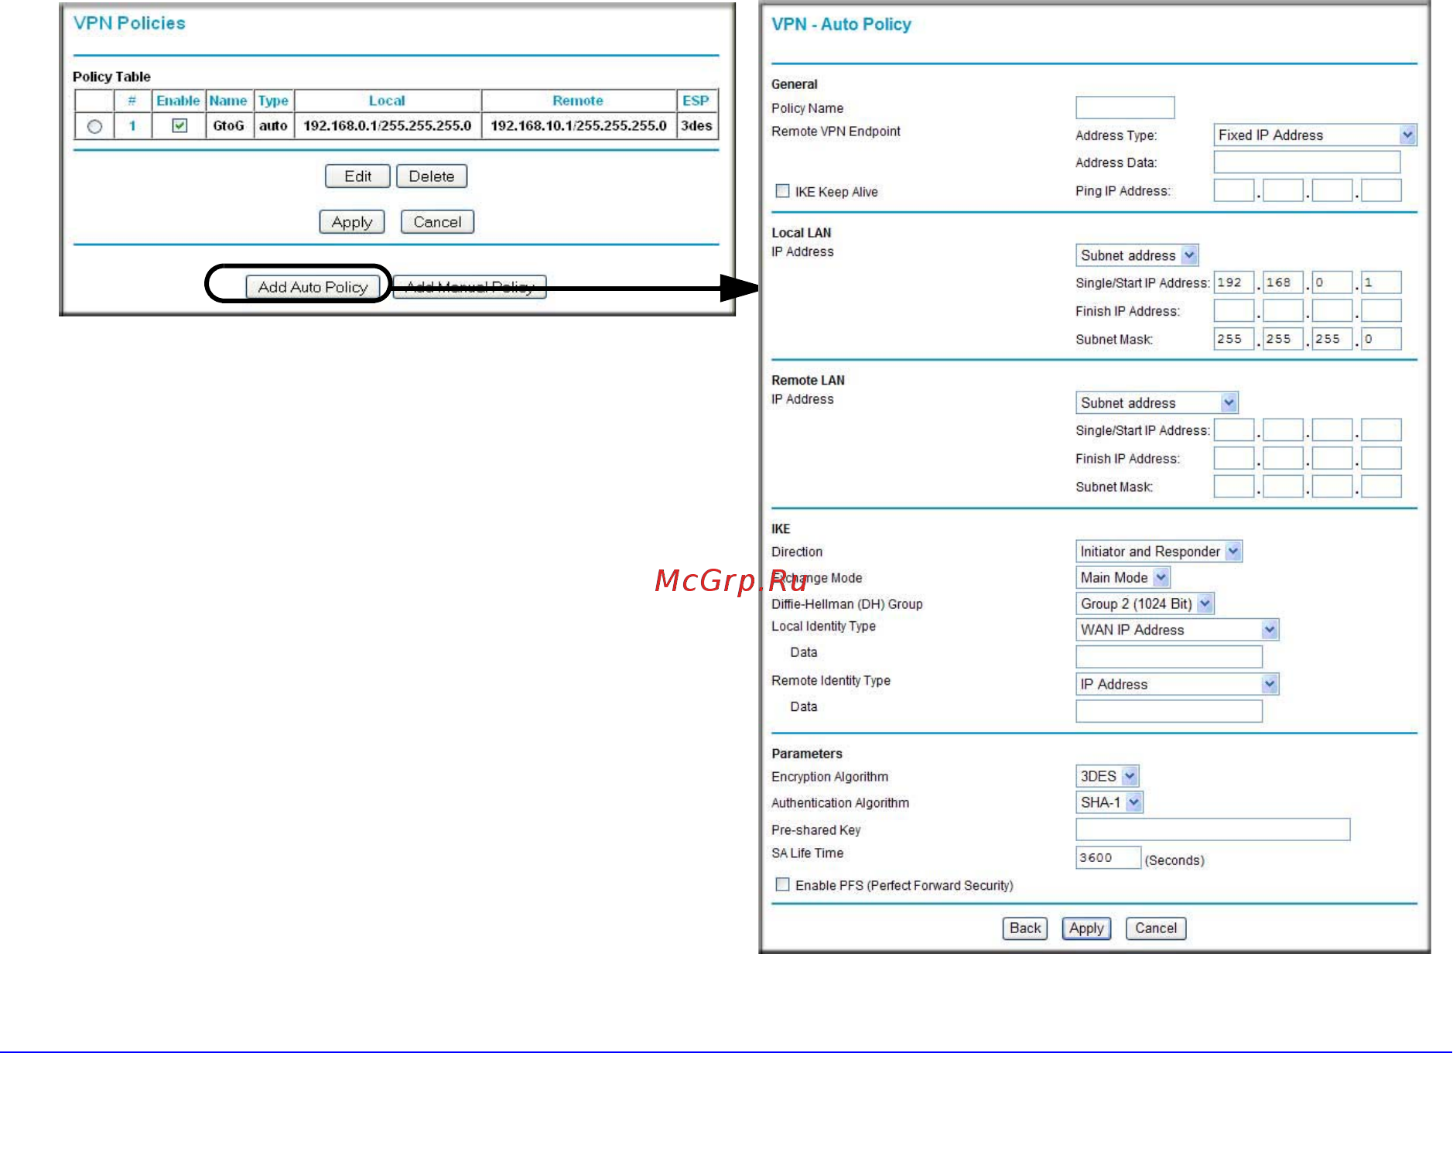Screen dimensions: 1453x1159
Task: Click Cancel in the VPN Policies panel
Action: pyautogui.click(x=437, y=222)
